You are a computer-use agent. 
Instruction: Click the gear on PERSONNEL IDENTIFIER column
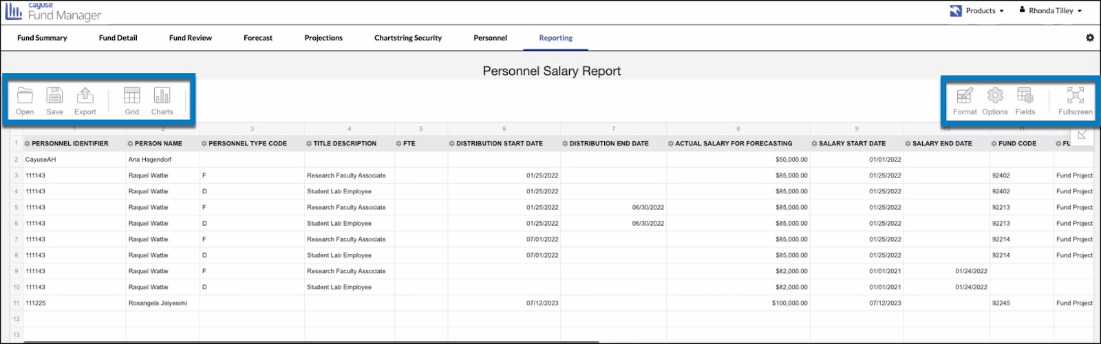(28, 144)
